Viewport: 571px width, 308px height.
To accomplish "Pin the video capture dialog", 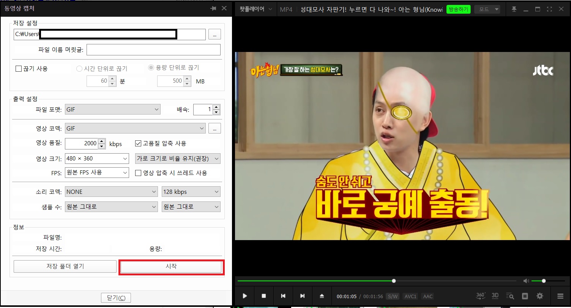I will tap(213, 8).
